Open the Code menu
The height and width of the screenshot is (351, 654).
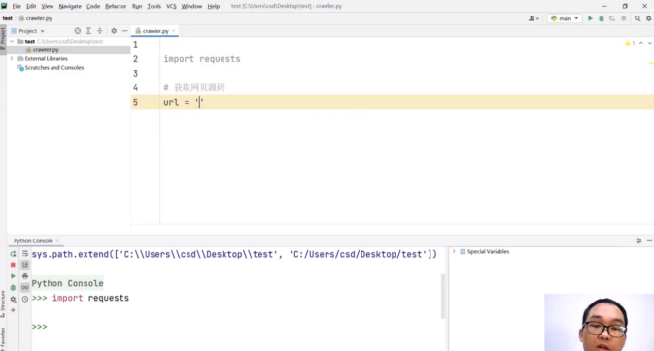point(93,6)
